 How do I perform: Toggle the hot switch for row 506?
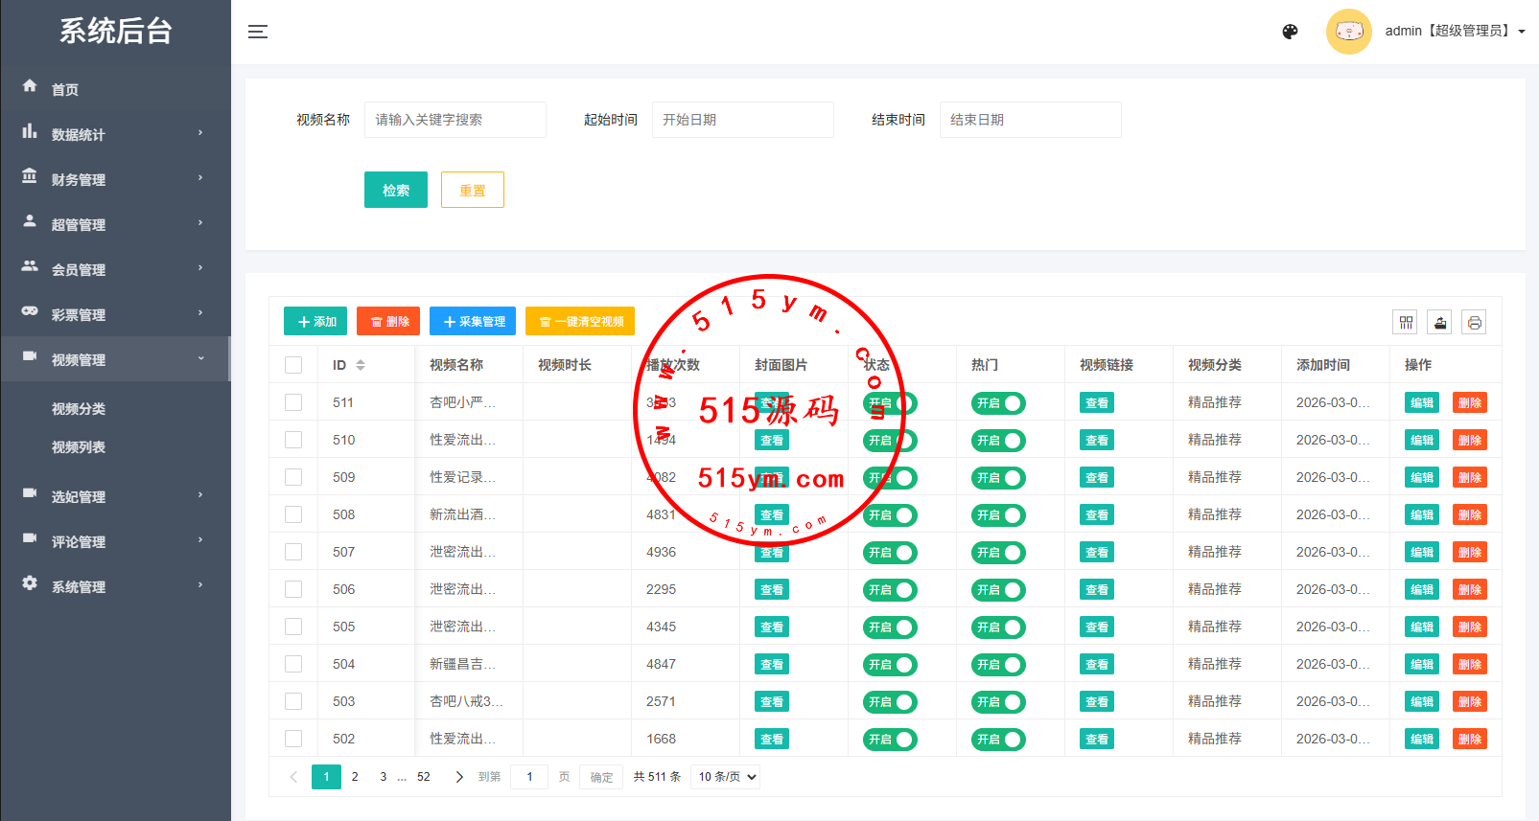pos(998,590)
